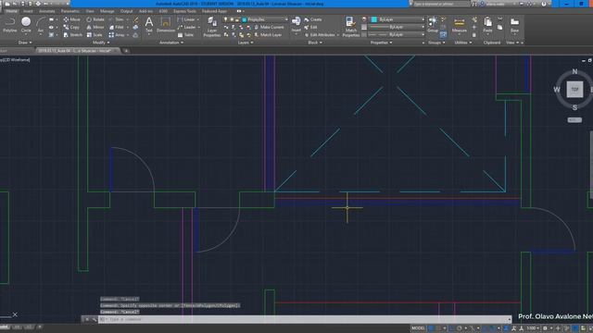Screen dimensions: 593x333
Task: Click Make Current layer button
Action: pyautogui.click(x=269, y=27)
